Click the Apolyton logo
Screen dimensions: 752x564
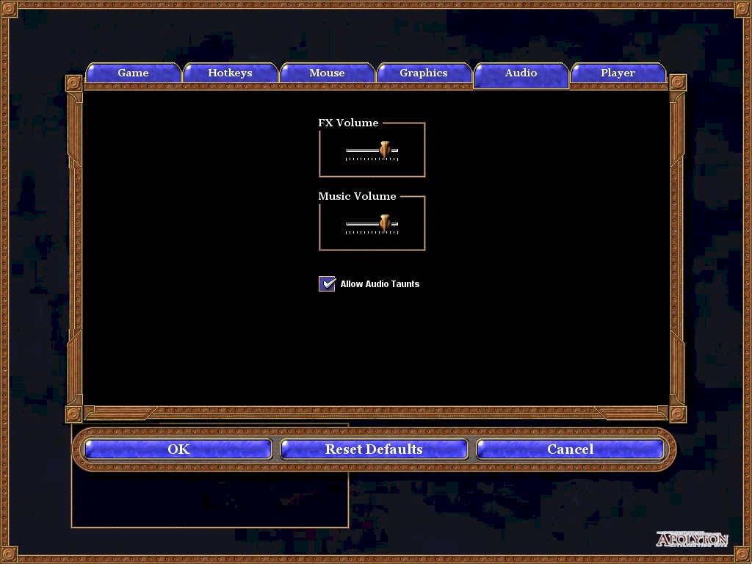pyautogui.click(x=692, y=538)
